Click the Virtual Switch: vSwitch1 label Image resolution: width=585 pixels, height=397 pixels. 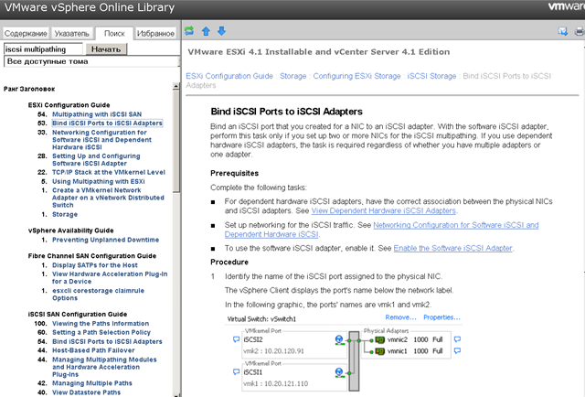coord(261,319)
